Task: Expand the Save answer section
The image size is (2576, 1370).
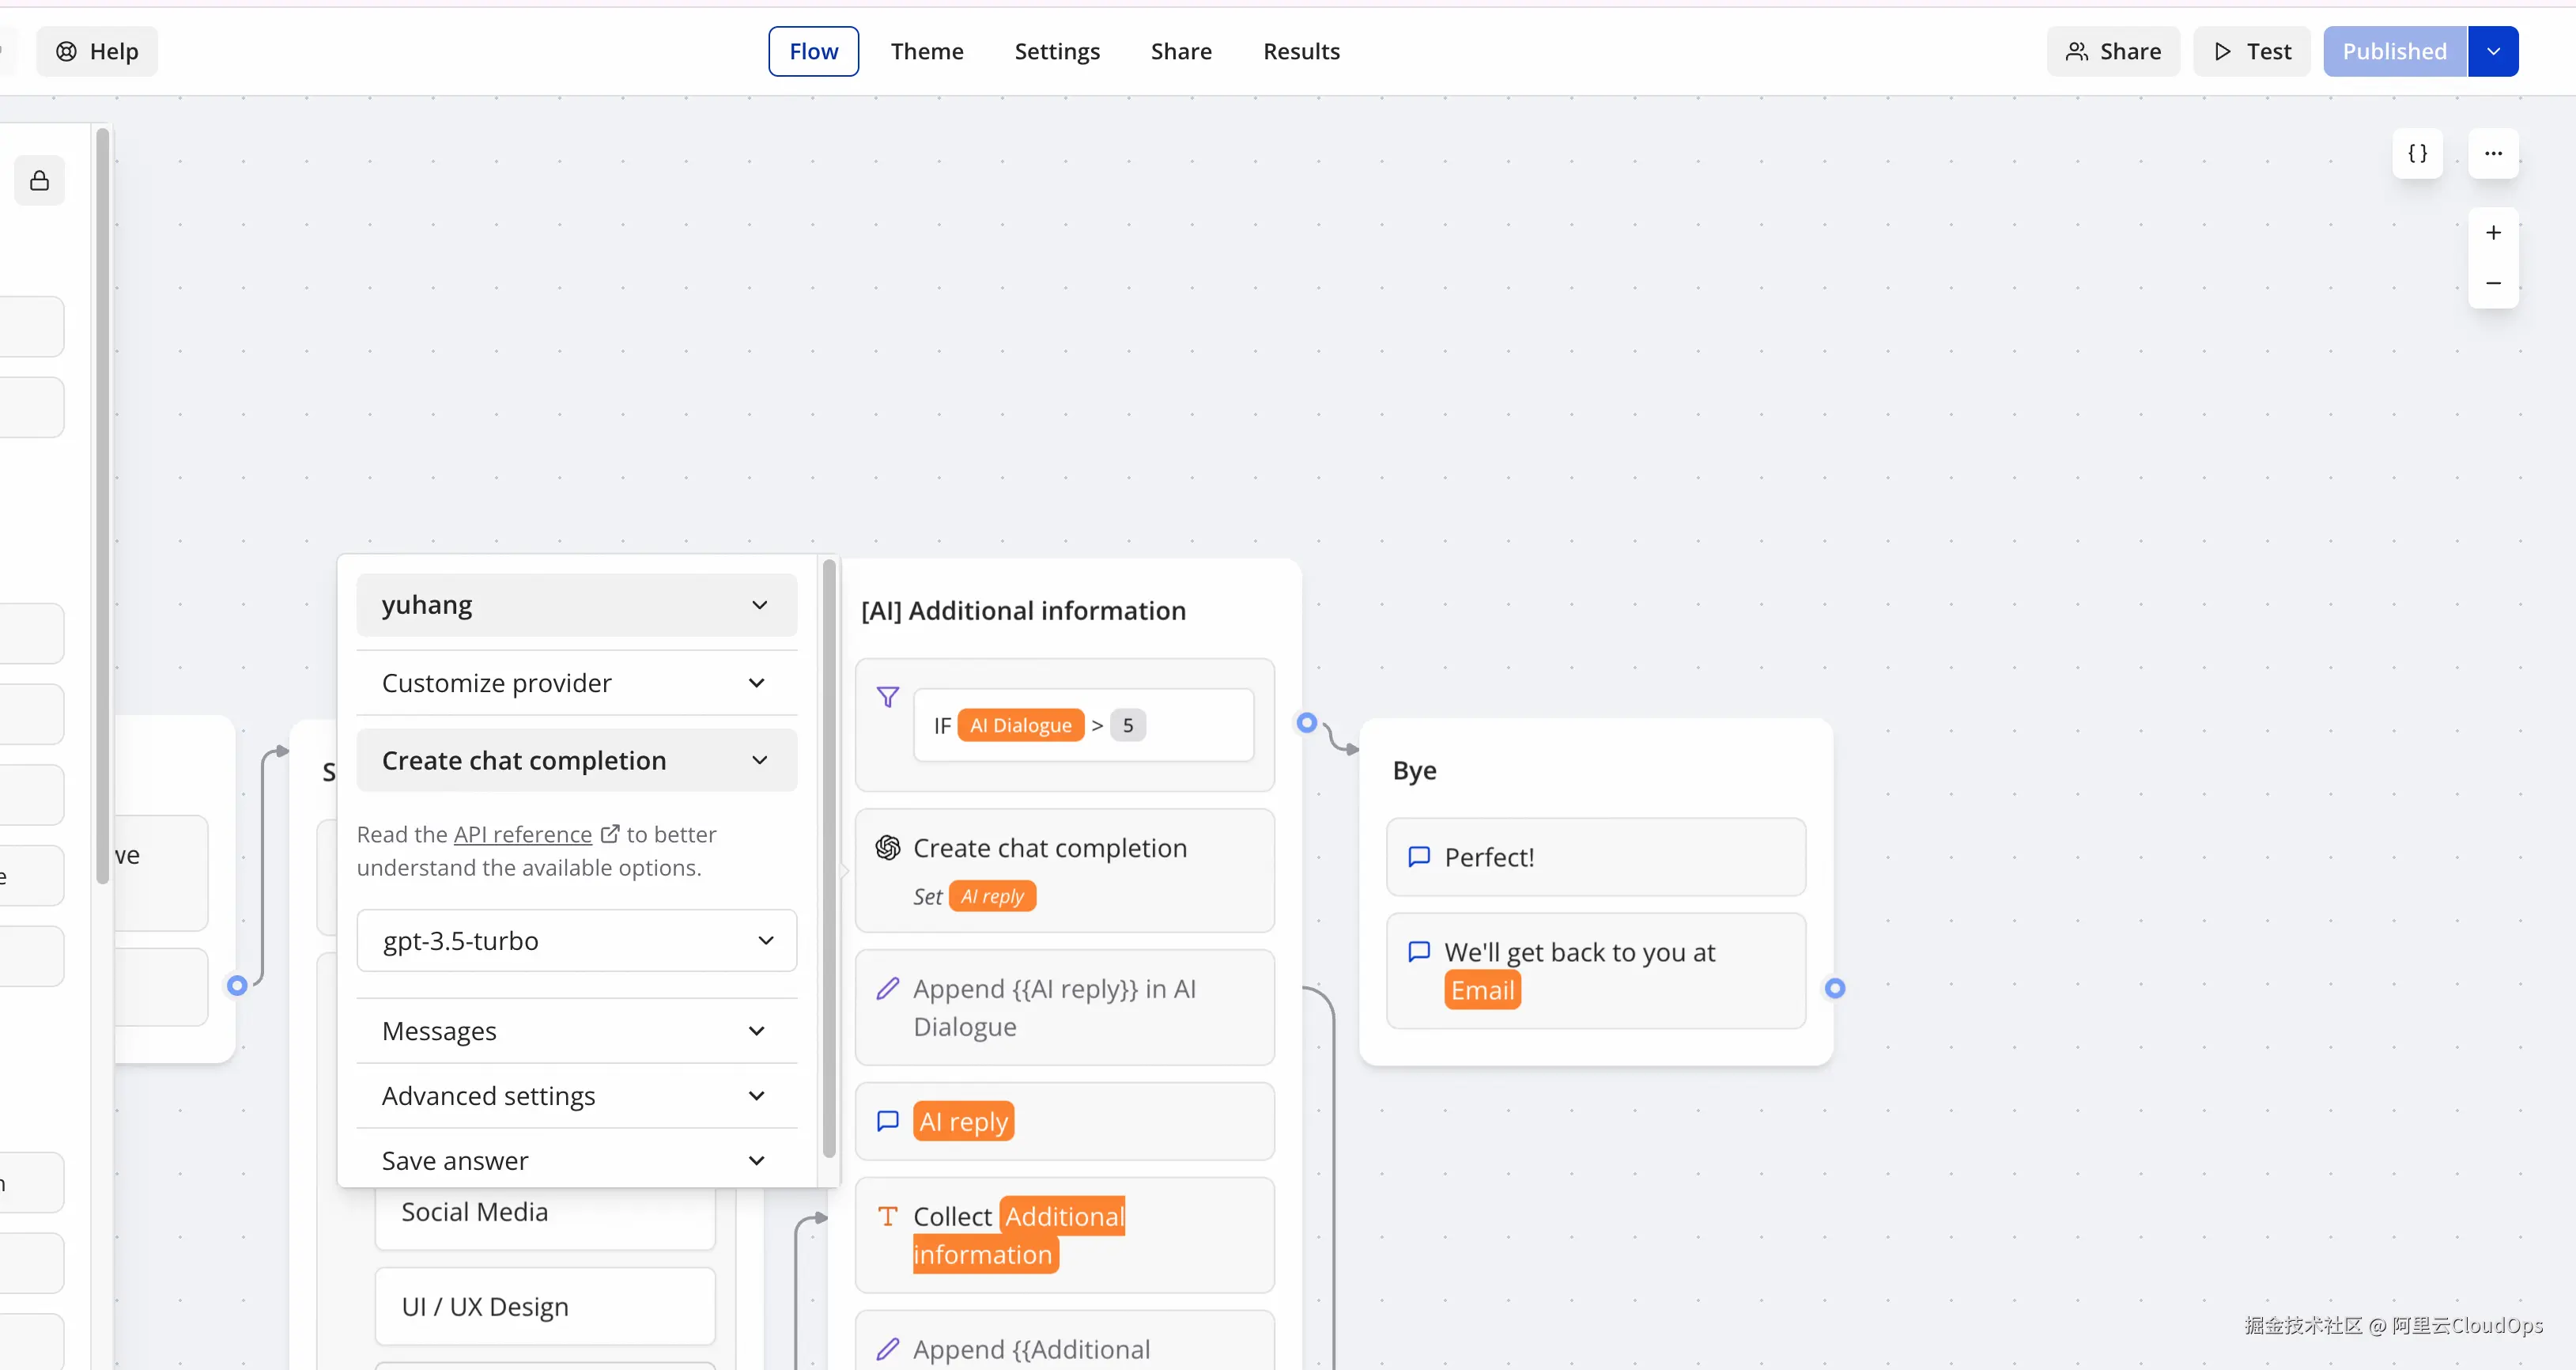Action: click(576, 1160)
